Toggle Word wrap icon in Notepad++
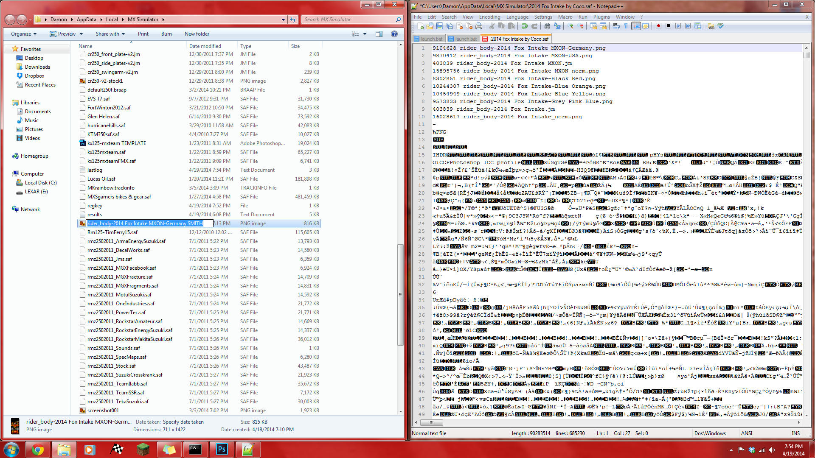 click(616, 26)
